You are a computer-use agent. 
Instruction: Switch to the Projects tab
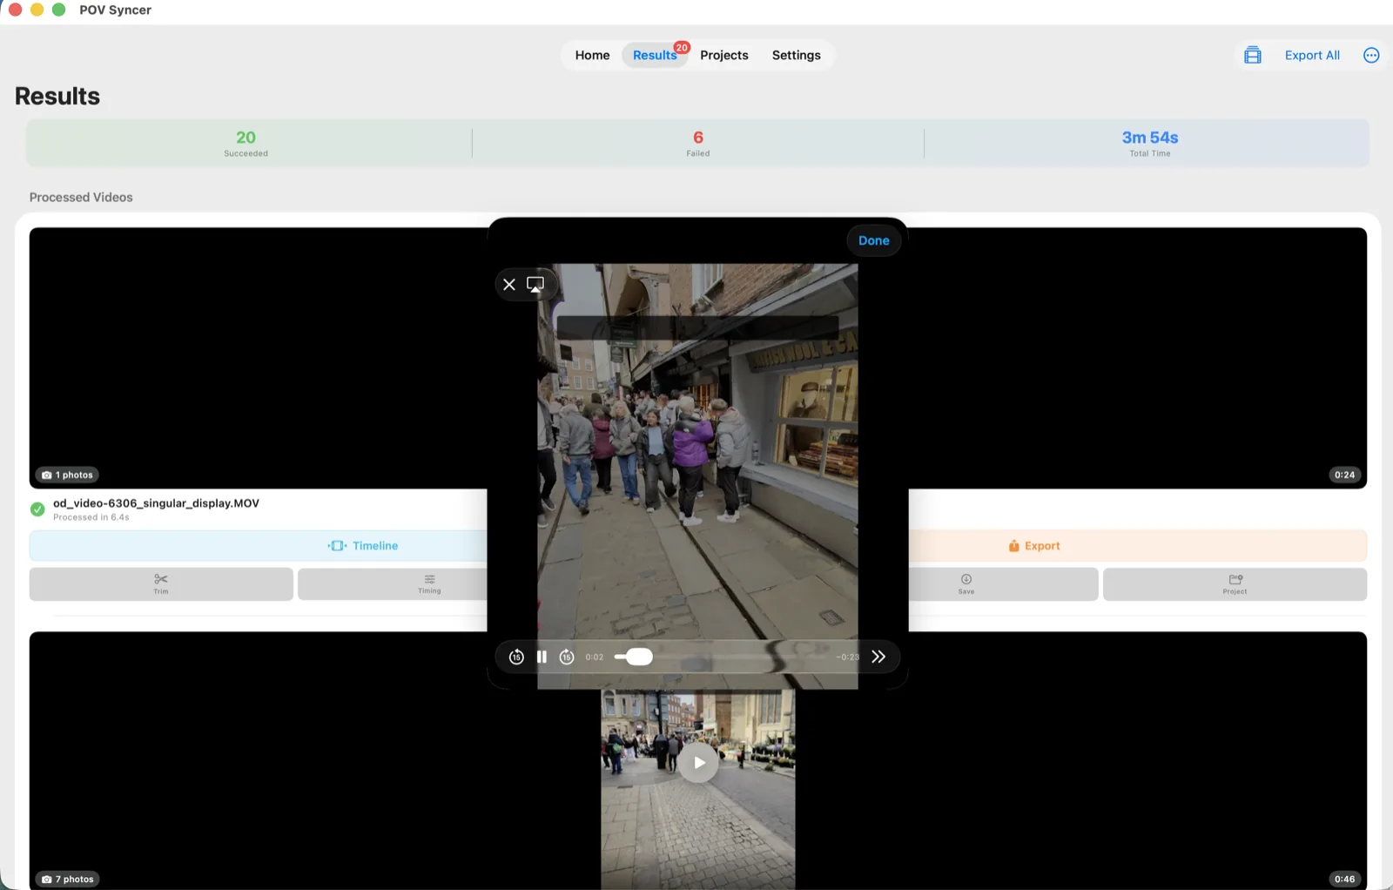click(x=724, y=55)
